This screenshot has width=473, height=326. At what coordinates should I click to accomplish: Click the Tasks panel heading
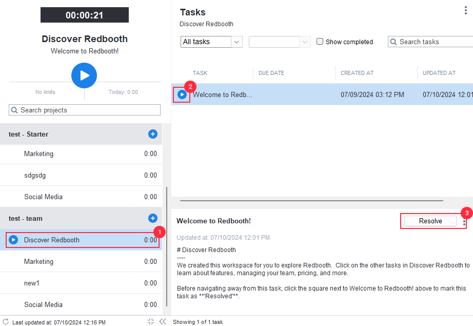tap(193, 12)
